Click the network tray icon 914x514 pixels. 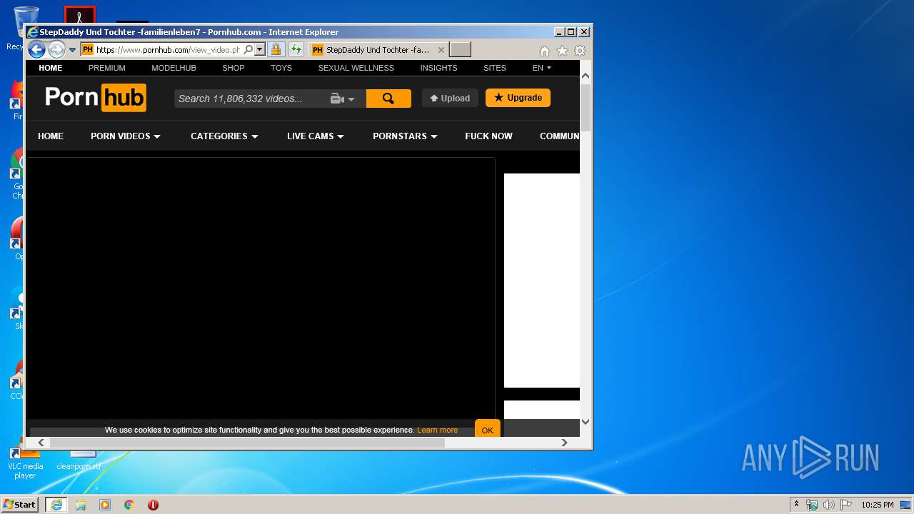(812, 505)
